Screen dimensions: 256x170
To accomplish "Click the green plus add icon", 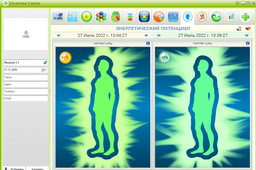I will [x=245, y=17].
